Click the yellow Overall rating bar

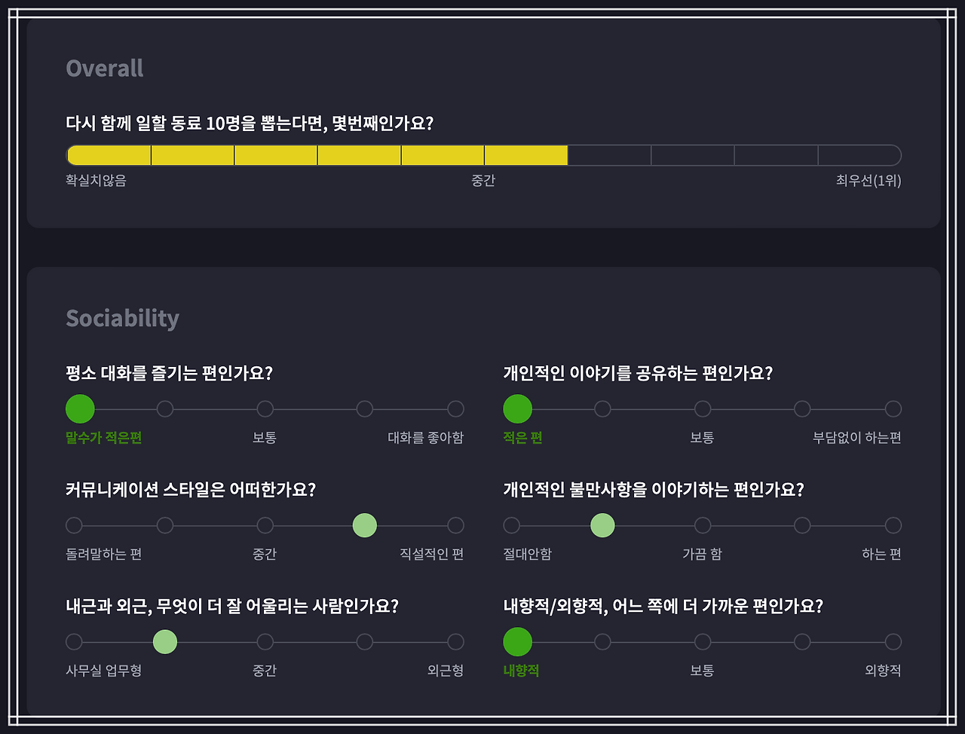click(317, 154)
